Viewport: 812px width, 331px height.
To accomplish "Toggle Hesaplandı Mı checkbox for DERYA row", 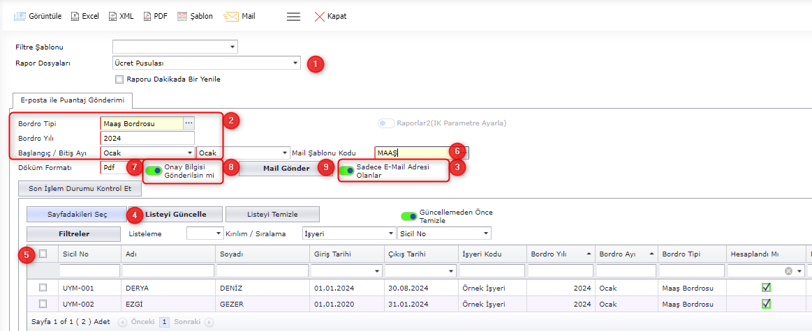I will point(766,288).
